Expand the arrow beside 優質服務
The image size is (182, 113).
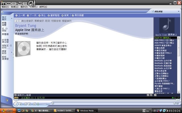pyautogui.click(x=12, y=52)
